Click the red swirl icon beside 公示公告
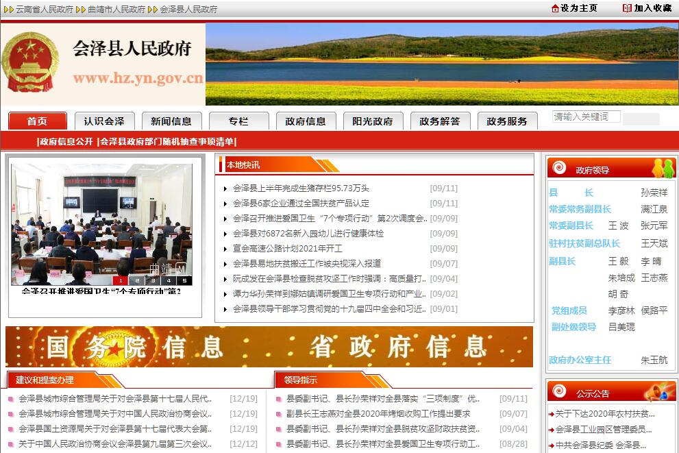 point(560,393)
